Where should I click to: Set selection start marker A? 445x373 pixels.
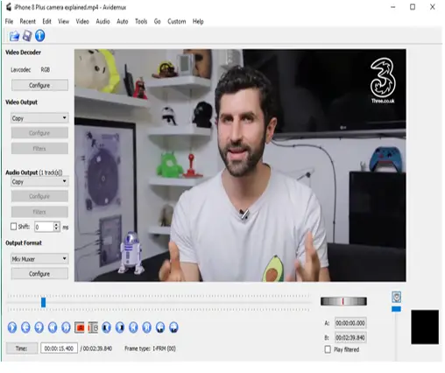point(80,327)
